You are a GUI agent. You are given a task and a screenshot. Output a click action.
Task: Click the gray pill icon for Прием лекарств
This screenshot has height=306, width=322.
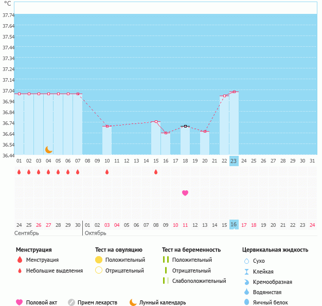pos(71,302)
